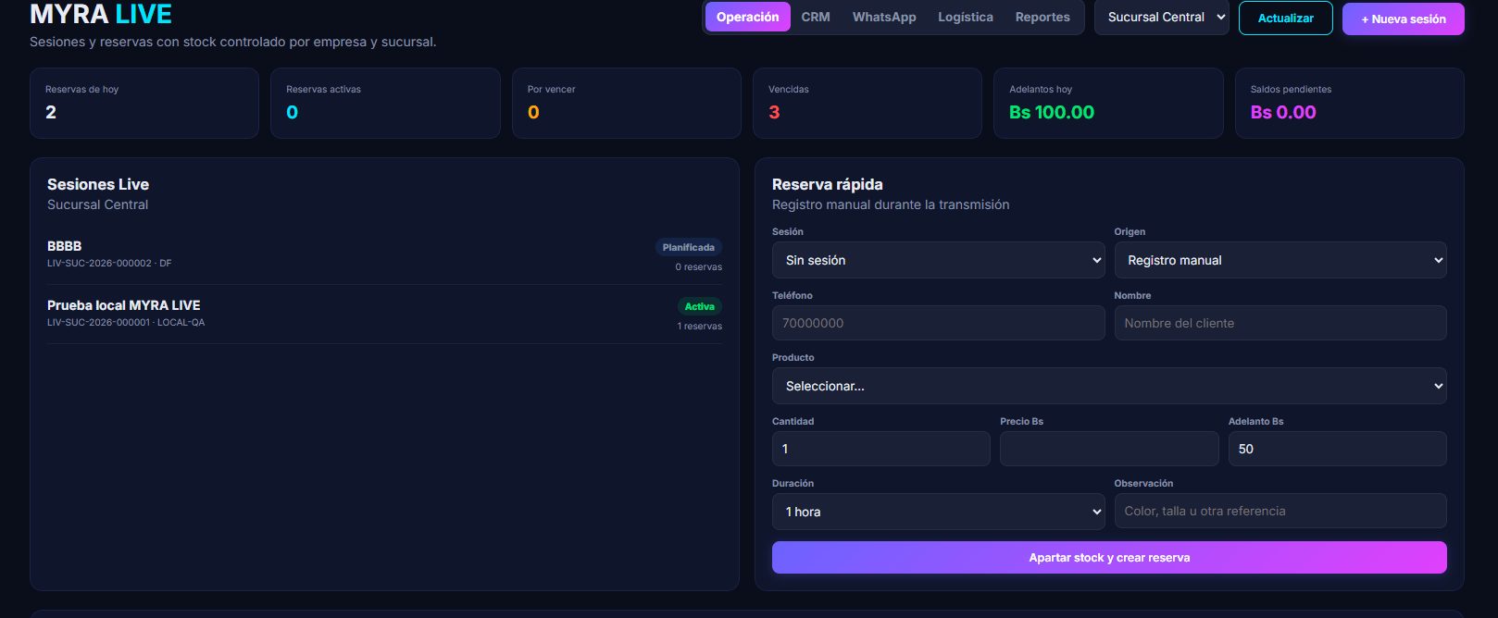Click the LIV-SUC-2026-000002 · DF code

[109, 264]
